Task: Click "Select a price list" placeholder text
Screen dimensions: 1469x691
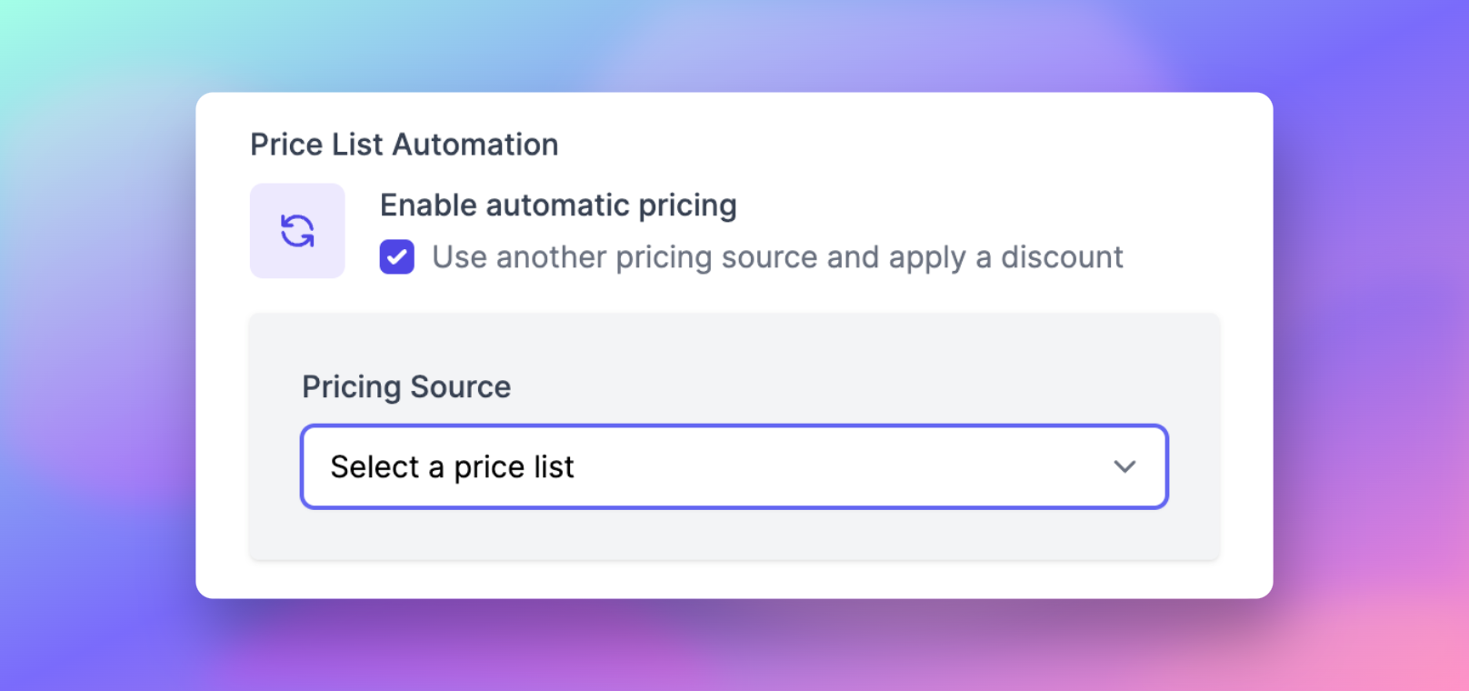Action: click(x=452, y=467)
